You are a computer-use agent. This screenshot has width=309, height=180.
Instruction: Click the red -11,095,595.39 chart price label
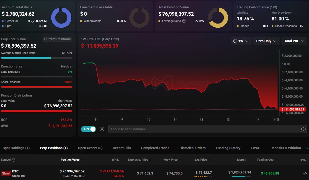[293, 109]
